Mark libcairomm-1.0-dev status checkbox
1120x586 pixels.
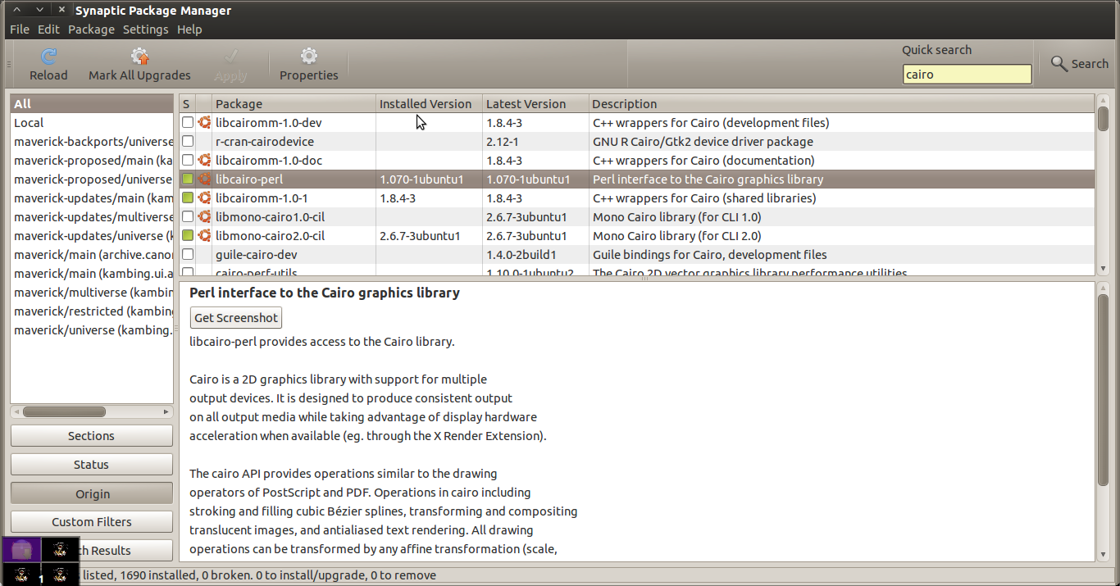pyautogui.click(x=188, y=123)
